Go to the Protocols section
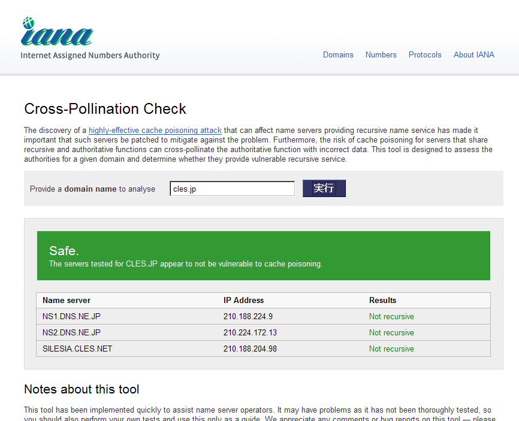This screenshot has width=519, height=421. point(425,54)
